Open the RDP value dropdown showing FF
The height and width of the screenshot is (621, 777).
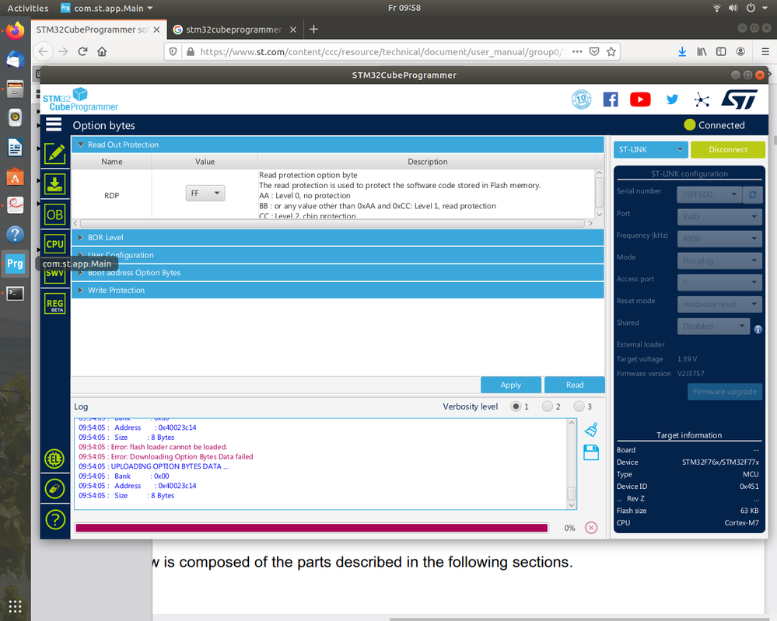click(205, 193)
